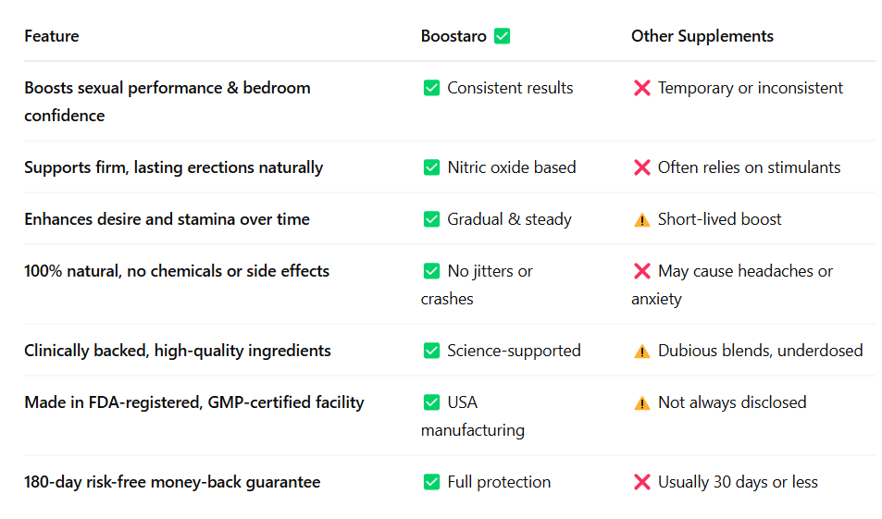This screenshot has width=882, height=519.
Task: Click green check next to USA manufacturing
Action: 431,402
